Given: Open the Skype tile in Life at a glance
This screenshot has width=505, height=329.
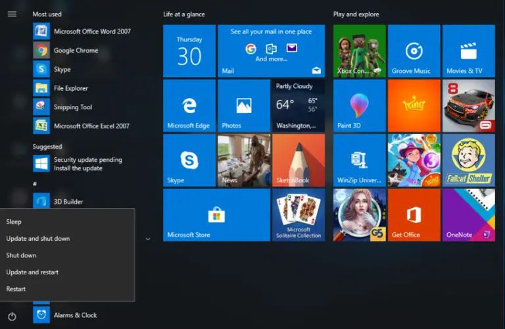Looking at the screenshot, I should (x=189, y=160).
